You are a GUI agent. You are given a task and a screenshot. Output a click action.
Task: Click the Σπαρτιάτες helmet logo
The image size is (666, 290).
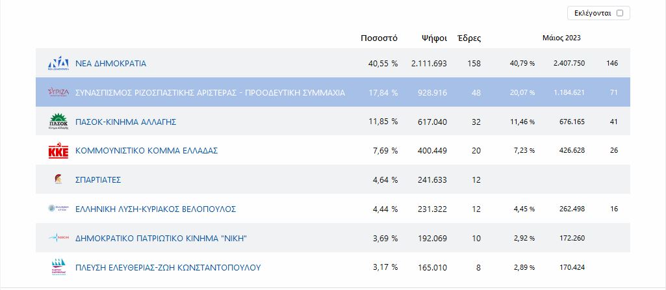pyautogui.click(x=58, y=179)
